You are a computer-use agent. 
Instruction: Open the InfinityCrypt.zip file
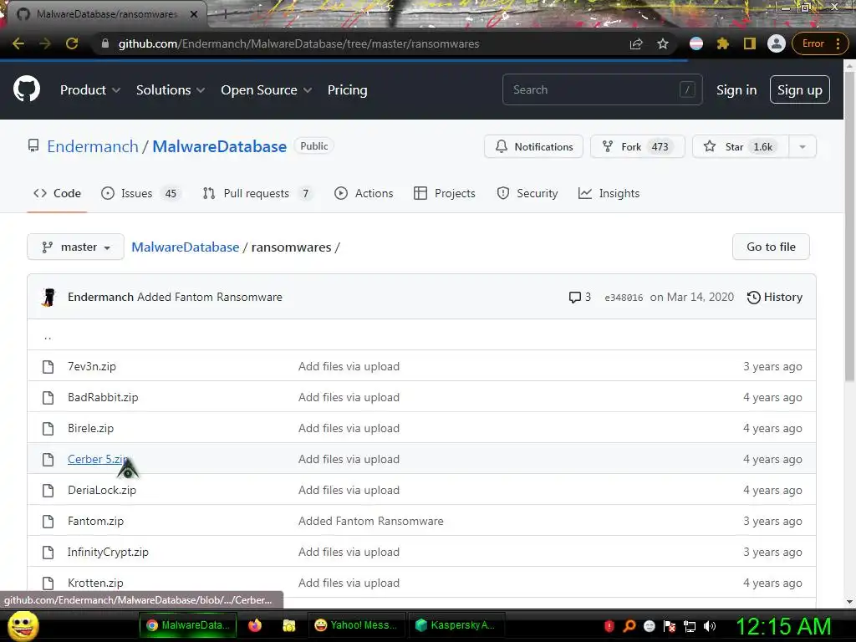click(108, 552)
